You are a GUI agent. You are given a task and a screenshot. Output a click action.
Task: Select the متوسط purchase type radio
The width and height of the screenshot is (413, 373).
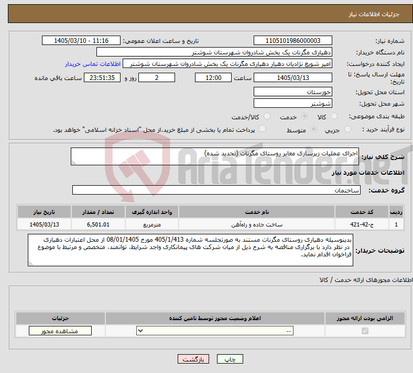point(313,129)
